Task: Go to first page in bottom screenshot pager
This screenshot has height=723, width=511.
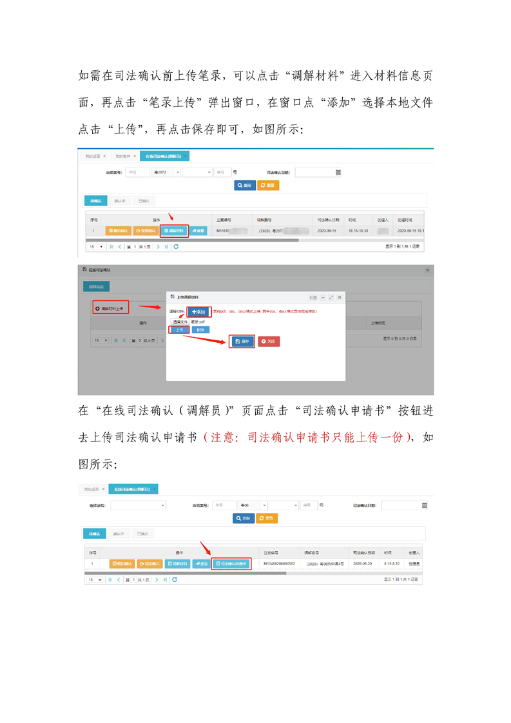Action: [110, 579]
